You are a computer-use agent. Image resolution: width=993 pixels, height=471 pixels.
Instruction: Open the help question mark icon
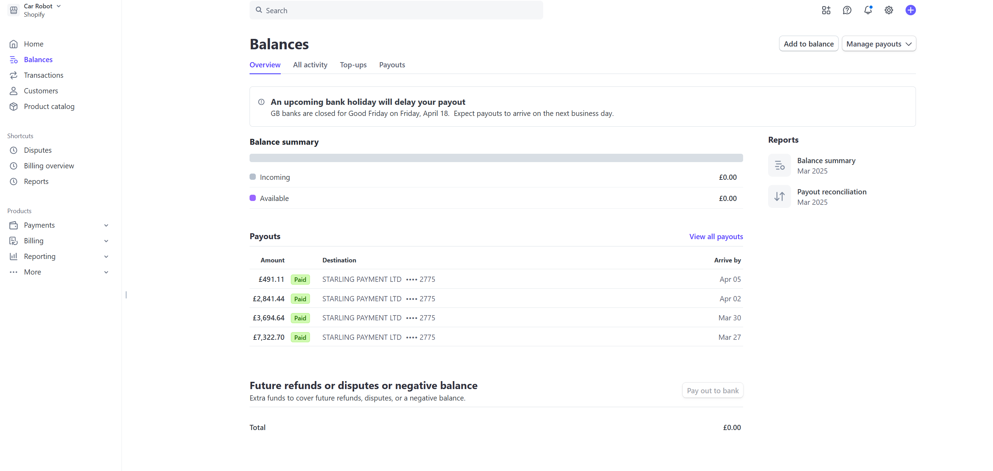pyautogui.click(x=847, y=10)
